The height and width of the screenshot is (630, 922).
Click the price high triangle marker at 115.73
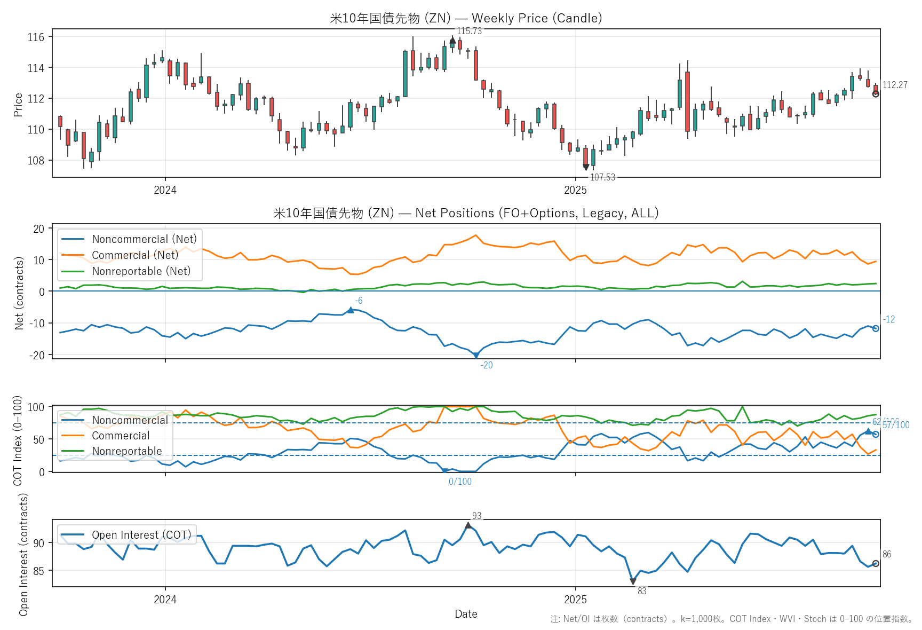(x=452, y=40)
